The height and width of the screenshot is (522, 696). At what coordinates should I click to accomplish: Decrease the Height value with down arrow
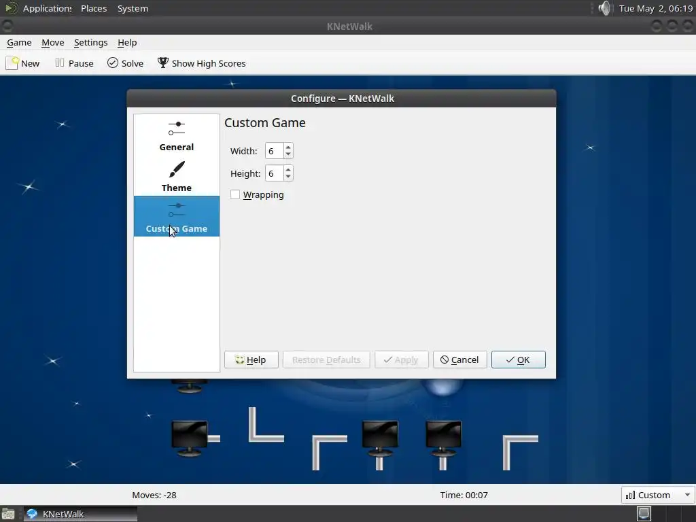[288, 177]
